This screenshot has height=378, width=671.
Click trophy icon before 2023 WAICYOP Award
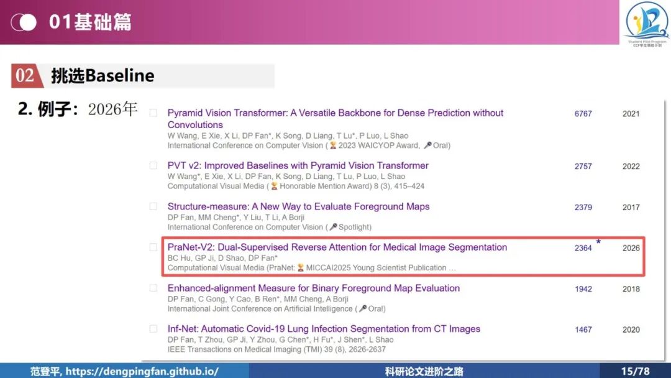coord(333,145)
